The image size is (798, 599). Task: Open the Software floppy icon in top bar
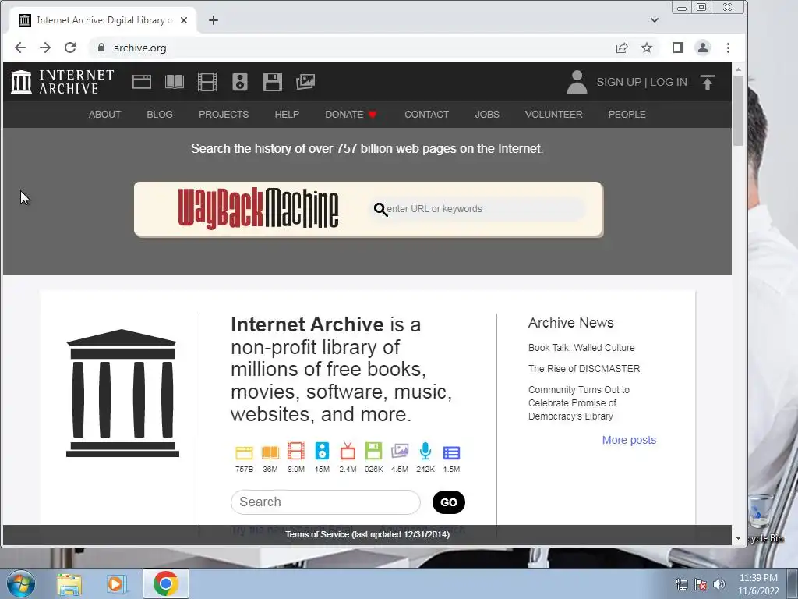point(272,82)
